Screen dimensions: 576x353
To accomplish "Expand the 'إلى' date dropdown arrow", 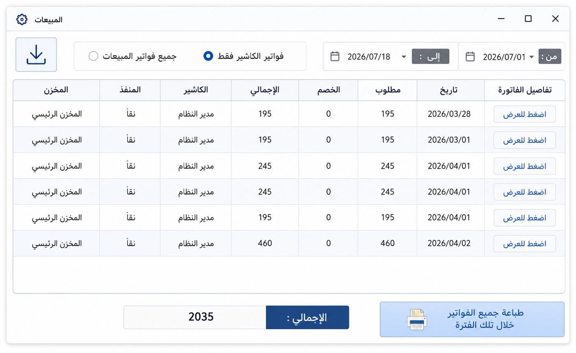I will (x=404, y=57).
